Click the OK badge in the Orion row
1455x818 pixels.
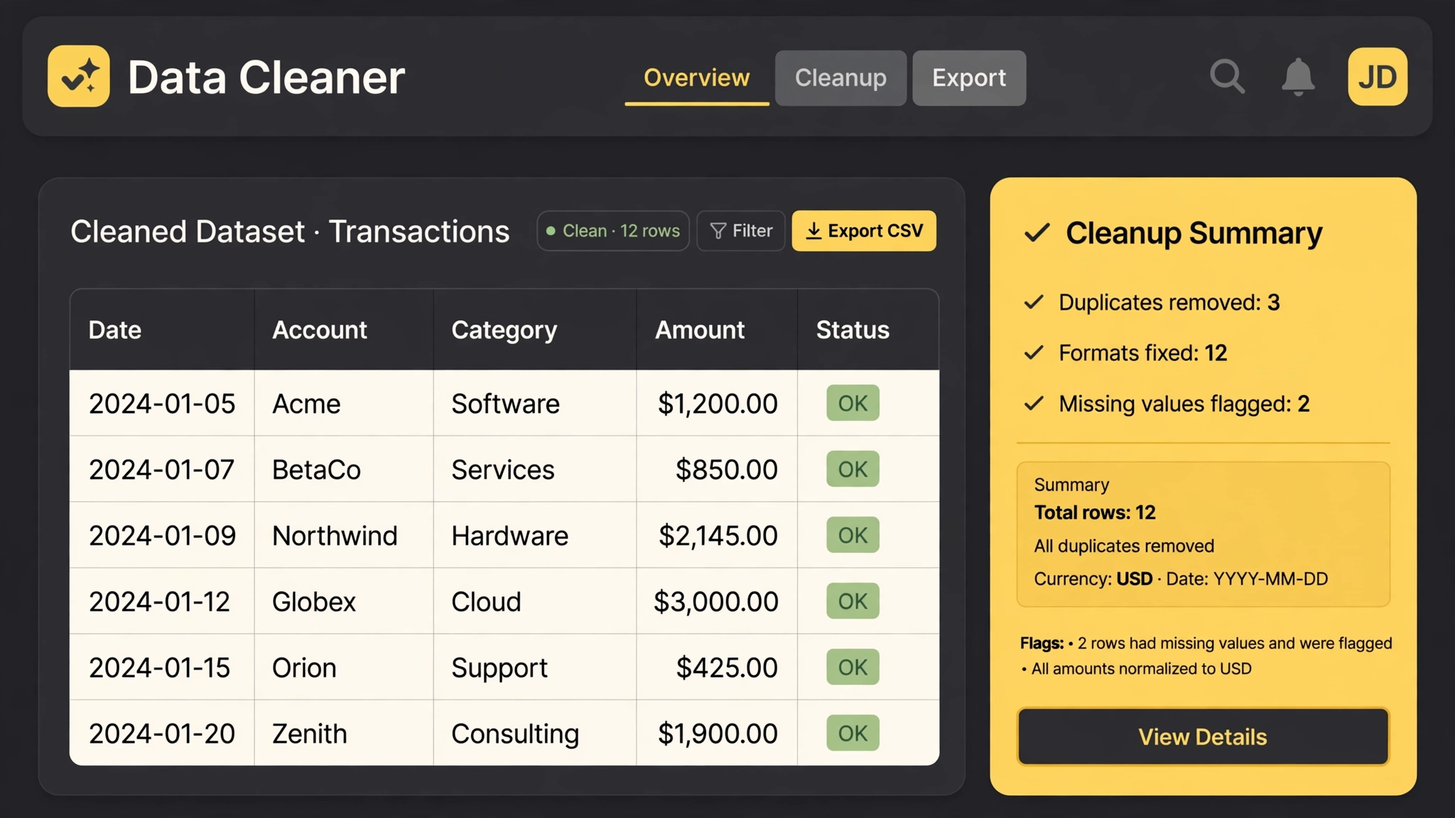[x=853, y=667]
